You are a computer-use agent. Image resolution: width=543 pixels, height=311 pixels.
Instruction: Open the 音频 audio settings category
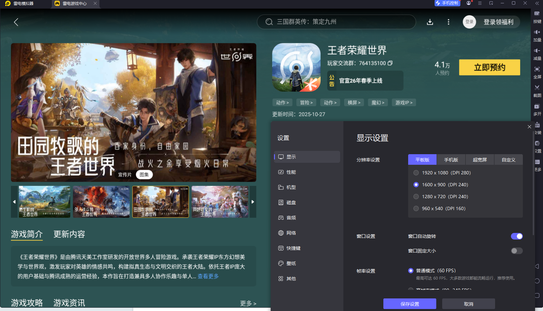291,217
